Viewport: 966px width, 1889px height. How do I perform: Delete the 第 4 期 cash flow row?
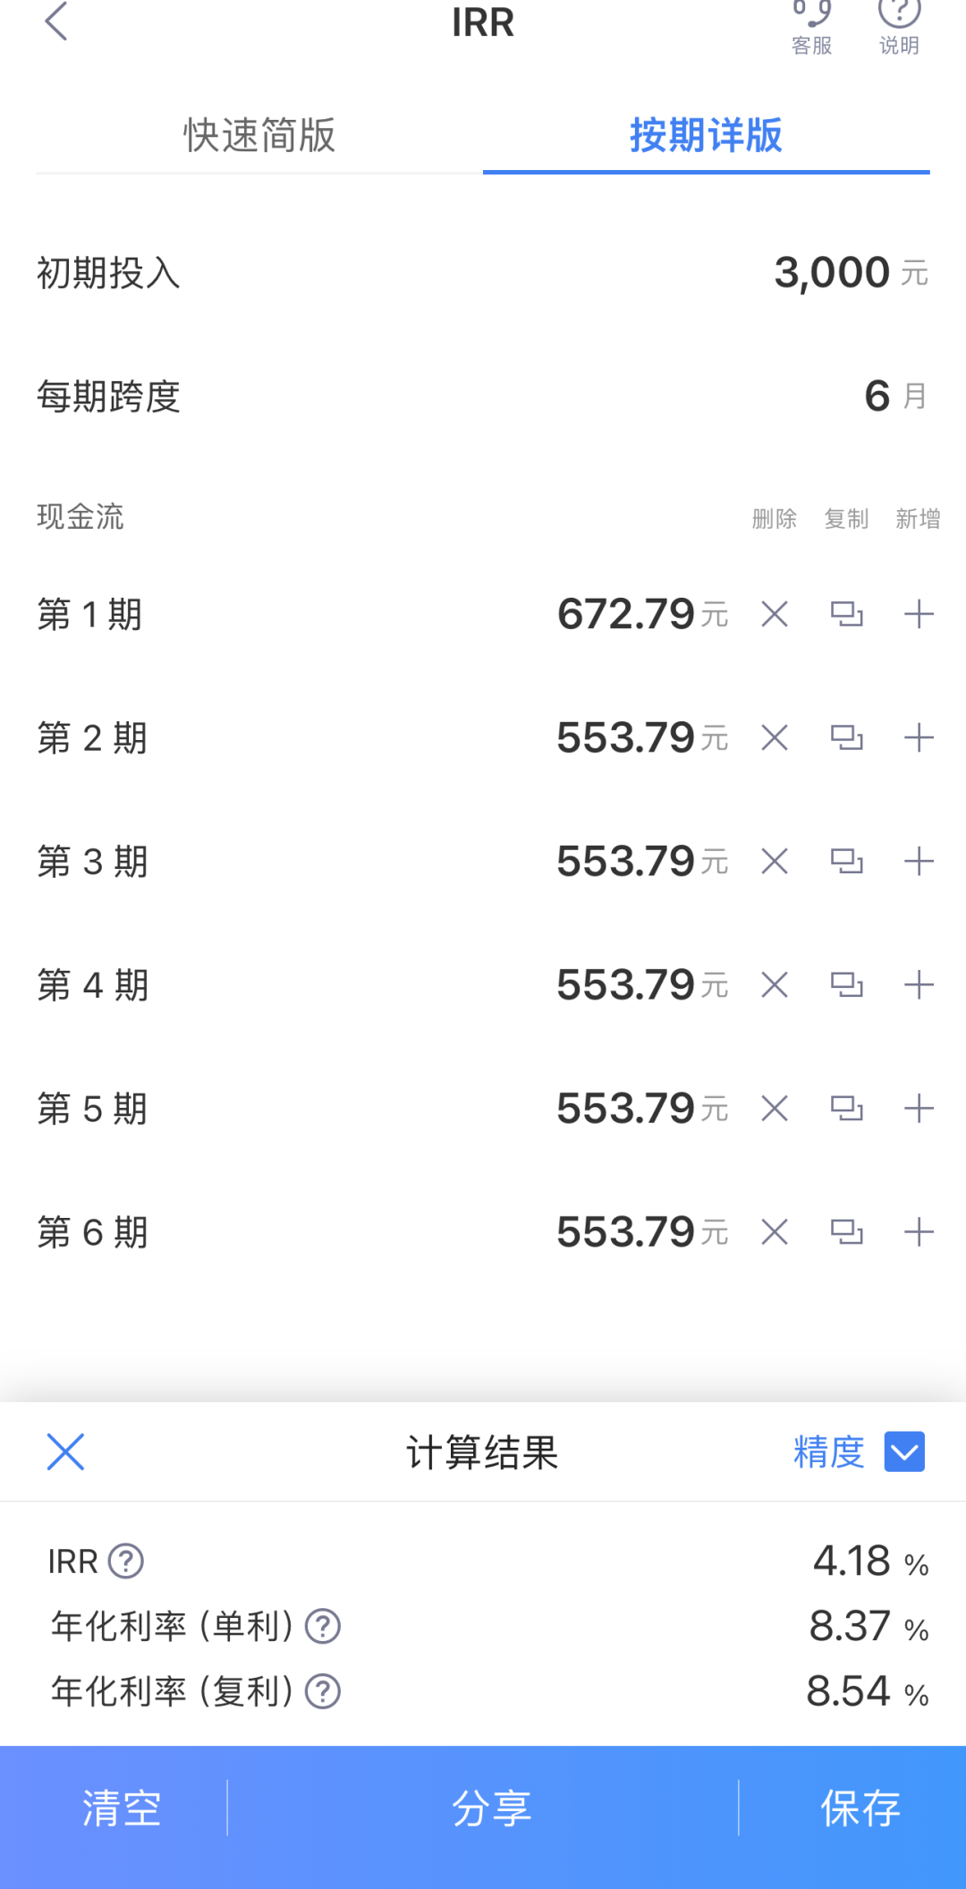pos(775,985)
